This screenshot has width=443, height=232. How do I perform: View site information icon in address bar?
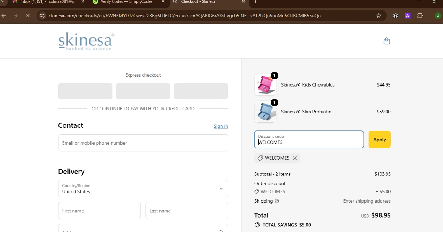[42, 16]
